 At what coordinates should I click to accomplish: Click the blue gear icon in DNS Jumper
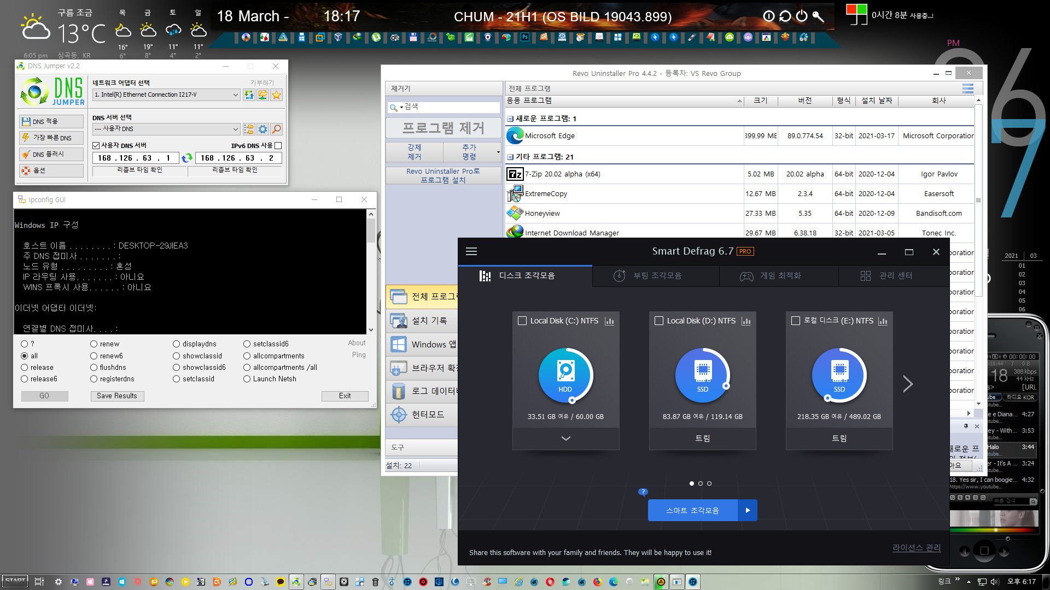pyautogui.click(x=263, y=129)
